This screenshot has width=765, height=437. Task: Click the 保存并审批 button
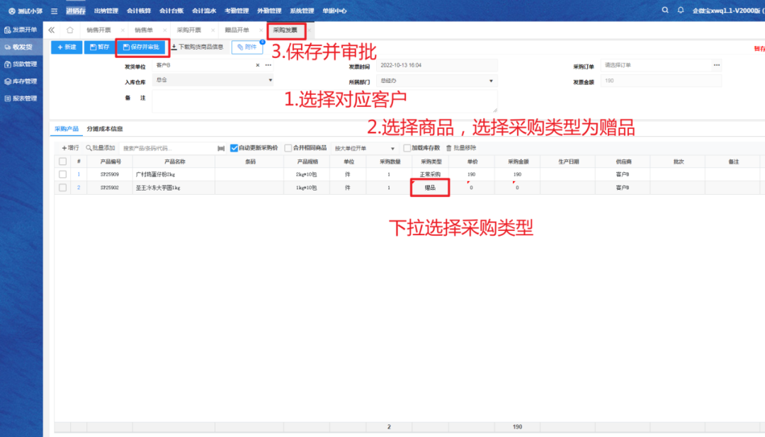click(141, 47)
